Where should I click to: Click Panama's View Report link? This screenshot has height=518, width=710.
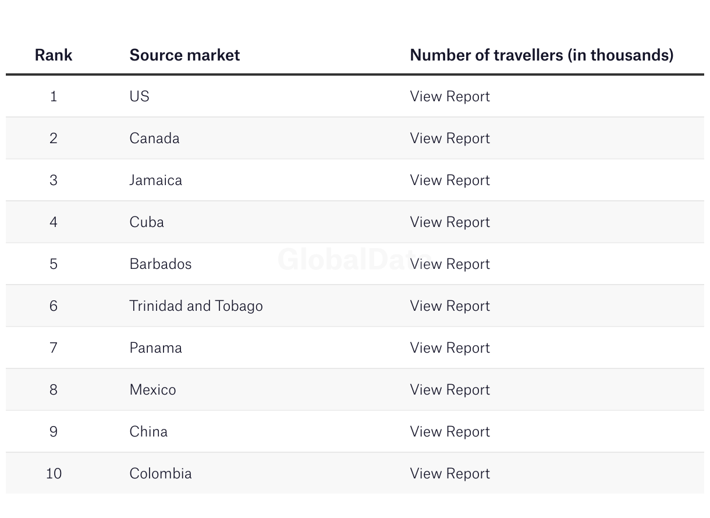(450, 348)
